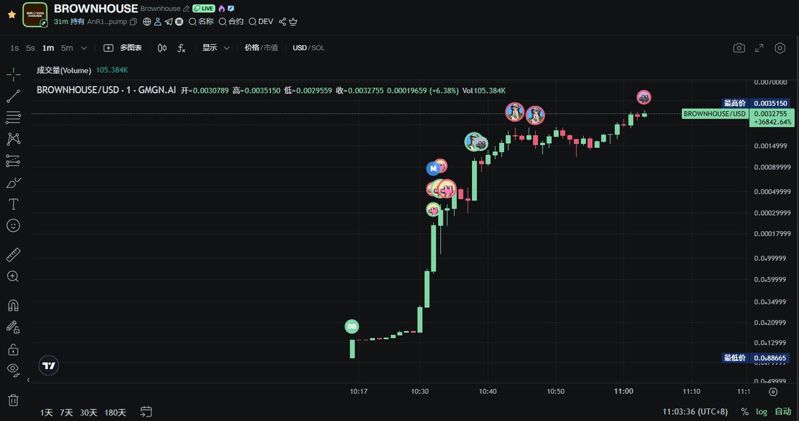Screen dimensions: 799x421
Task: Take a chart snapshot with camera icon
Action: pos(738,48)
